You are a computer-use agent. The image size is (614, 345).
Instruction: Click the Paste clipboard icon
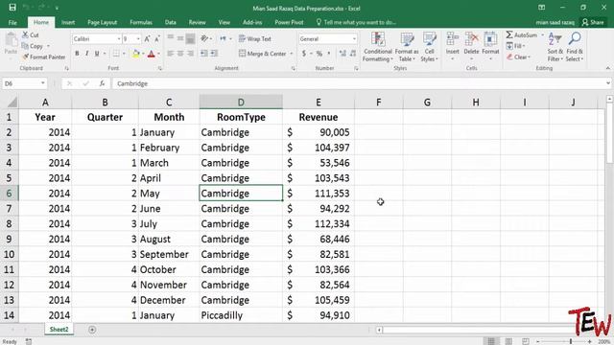[11, 40]
